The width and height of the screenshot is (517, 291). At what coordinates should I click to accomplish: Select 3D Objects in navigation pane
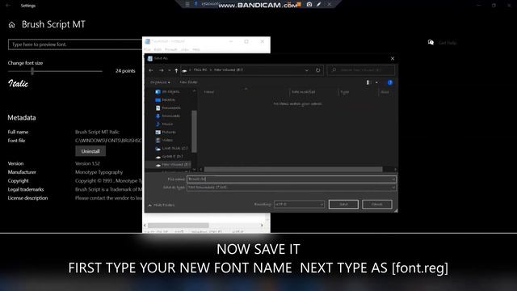click(167, 91)
